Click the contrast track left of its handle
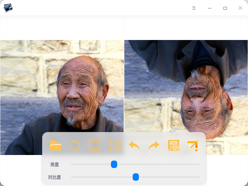The height and width of the screenshot is (186, 248). point(102,177)
